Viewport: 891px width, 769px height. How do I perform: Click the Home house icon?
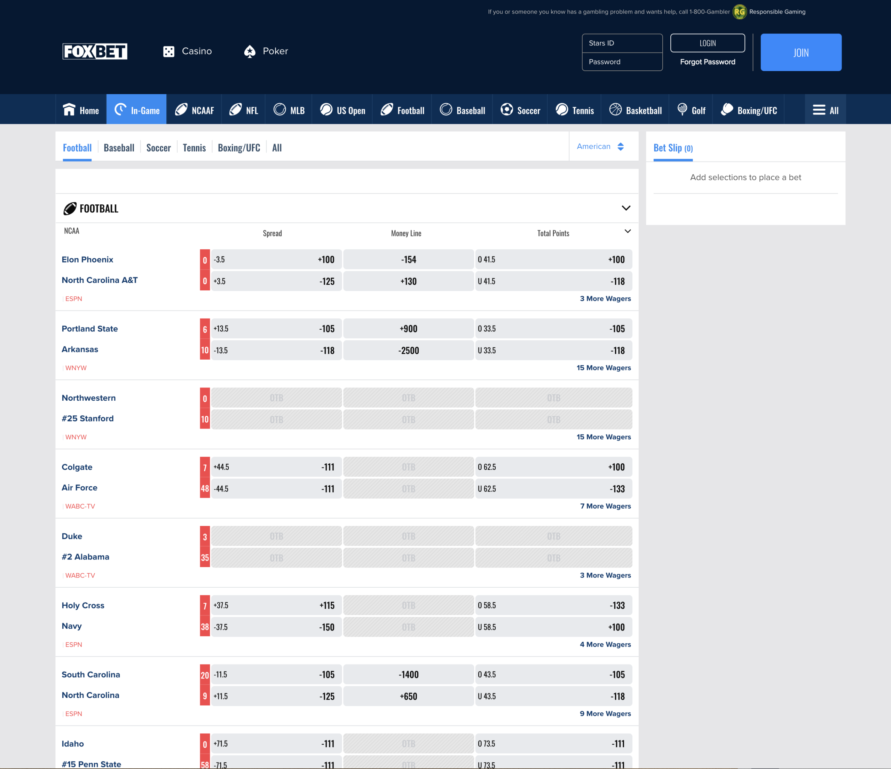click(x=69, y=110)
